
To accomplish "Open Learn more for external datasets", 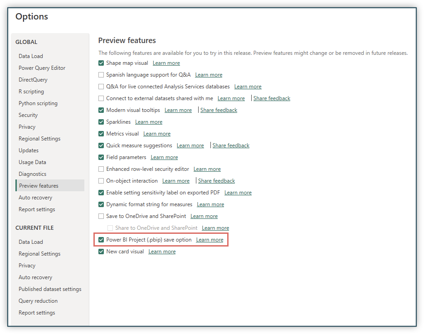I will click(231, 98).
